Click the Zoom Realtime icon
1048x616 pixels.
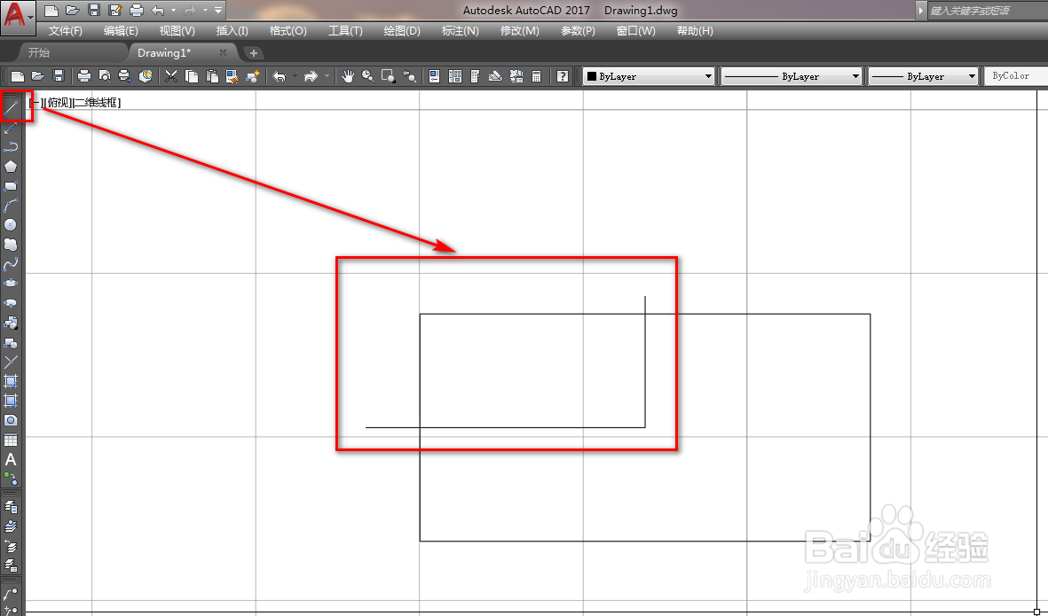[367, 76]
